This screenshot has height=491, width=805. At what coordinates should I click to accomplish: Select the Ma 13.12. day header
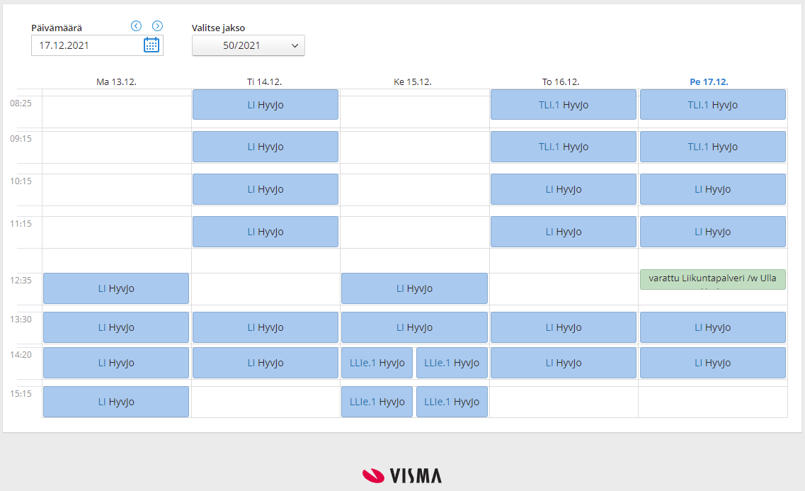point(116,81)
